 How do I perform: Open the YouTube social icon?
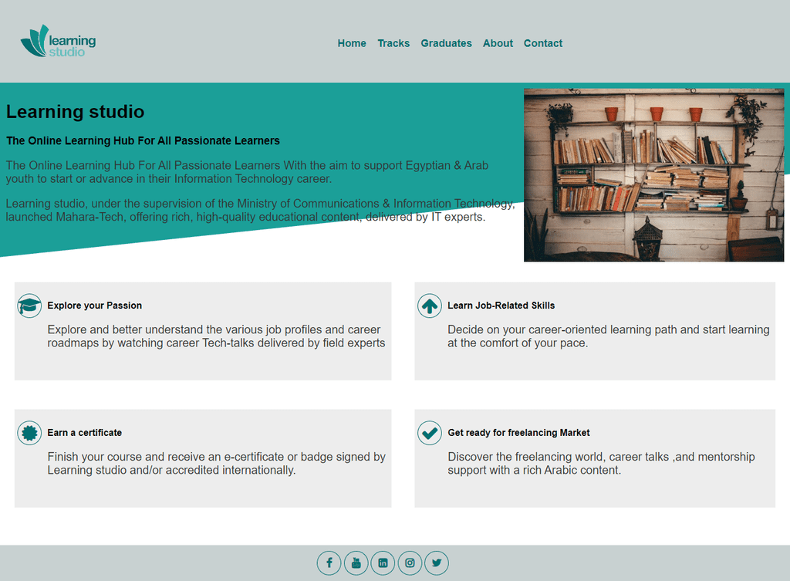pos(356,562)
